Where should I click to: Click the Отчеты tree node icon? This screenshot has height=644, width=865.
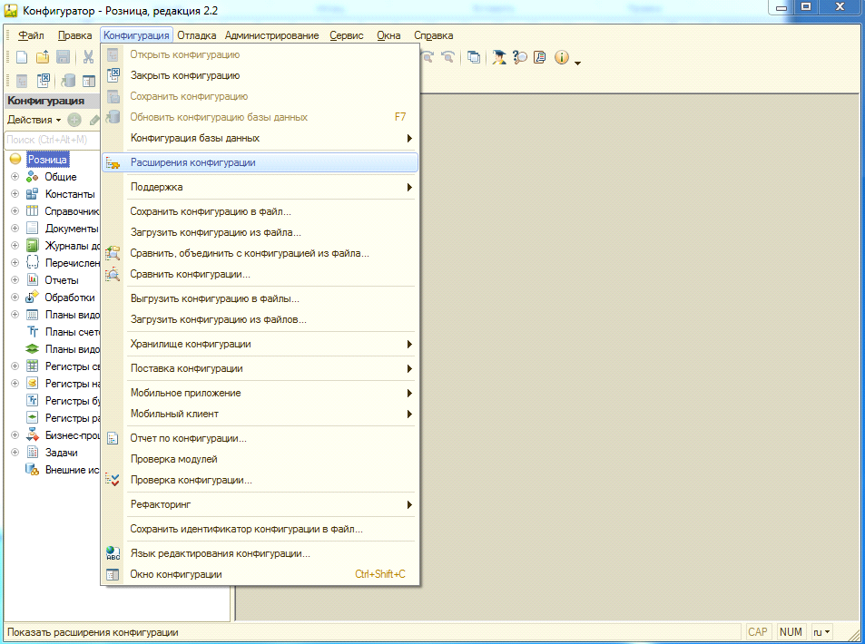[33, 280]
